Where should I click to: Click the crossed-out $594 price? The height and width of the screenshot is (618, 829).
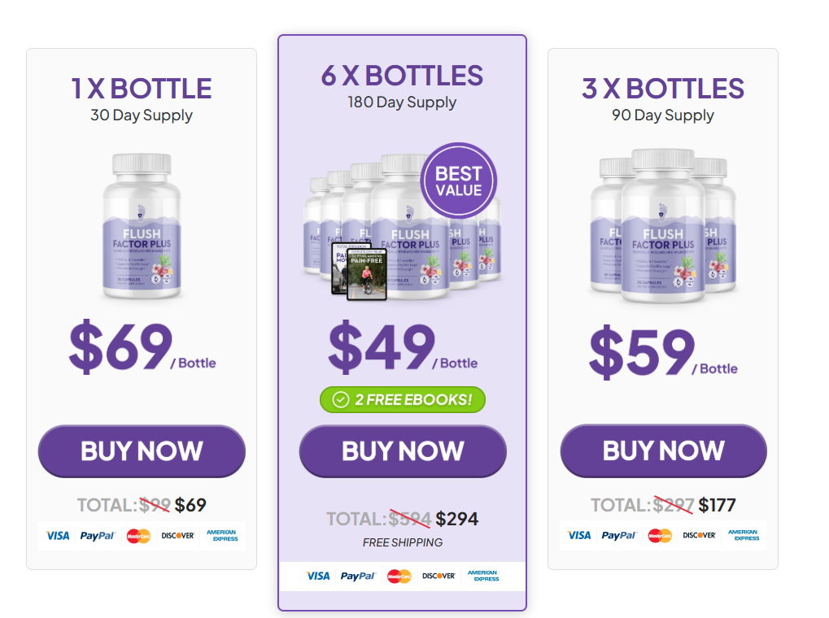click(x=411, y=518)
